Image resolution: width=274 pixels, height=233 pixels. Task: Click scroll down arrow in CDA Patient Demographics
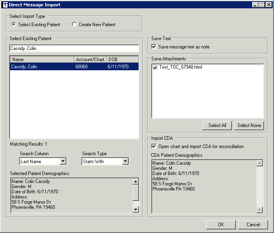pyautogui.click(x=260, y=210)
